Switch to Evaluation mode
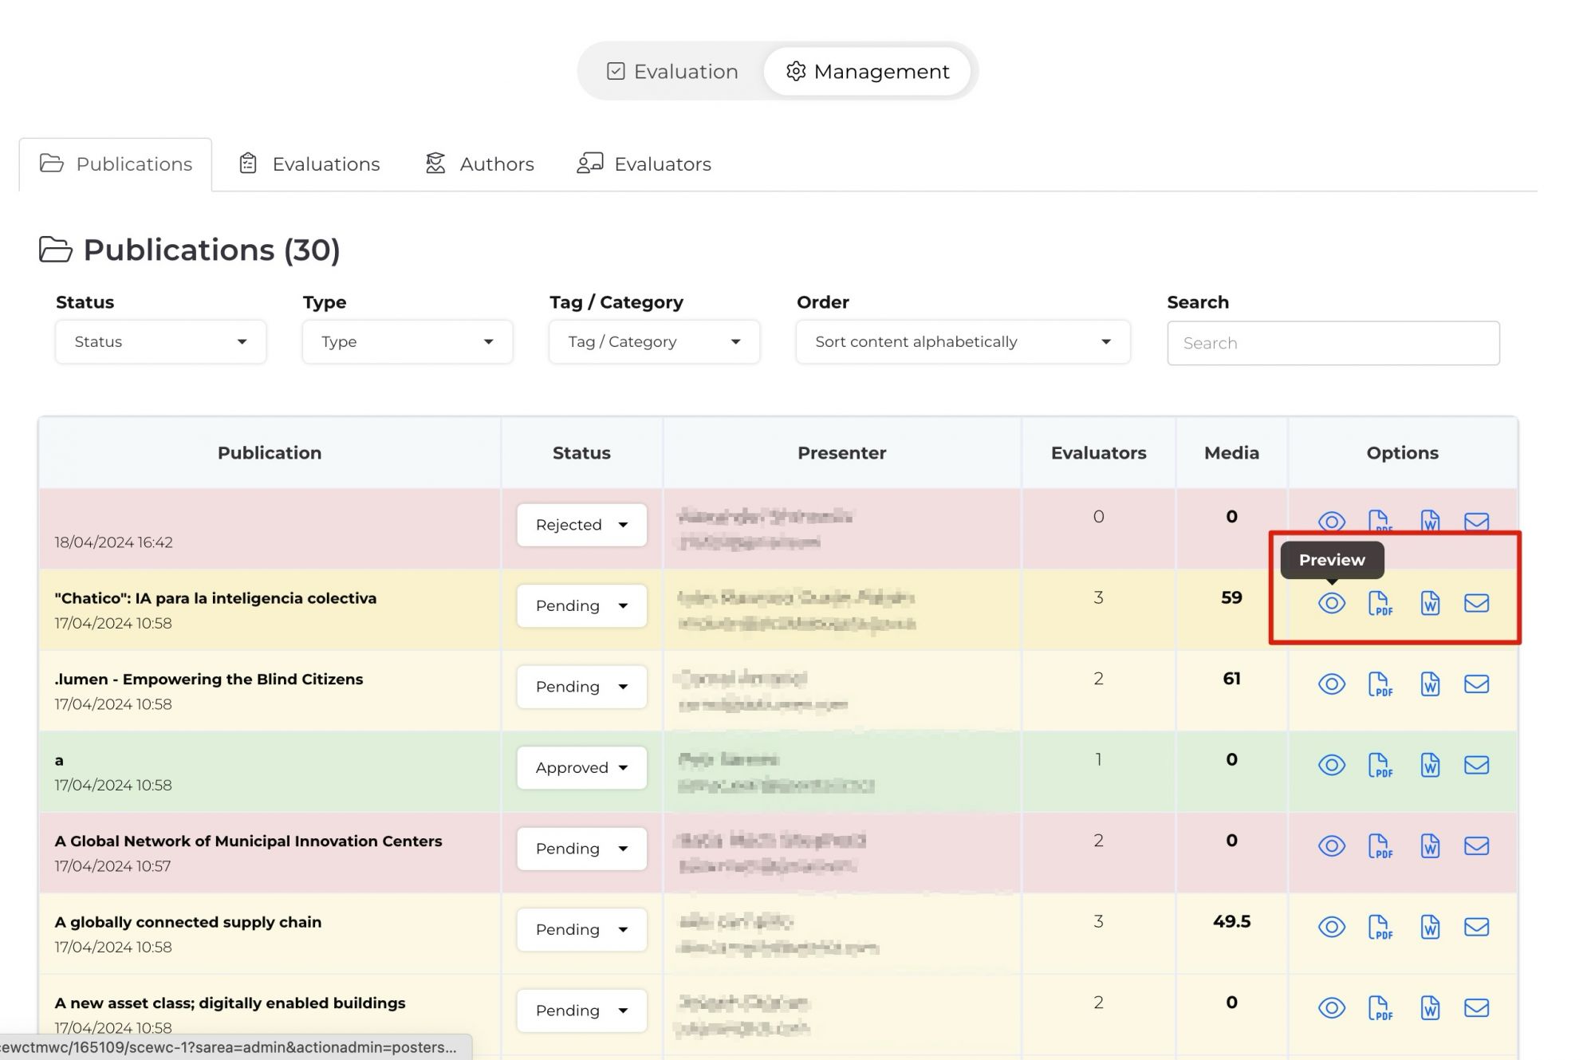1595x1060 pixels. click(x=672, y=72)
